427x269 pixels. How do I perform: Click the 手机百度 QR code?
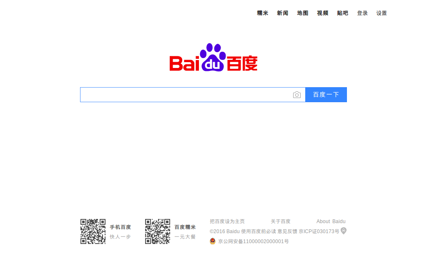click(93, 231)
